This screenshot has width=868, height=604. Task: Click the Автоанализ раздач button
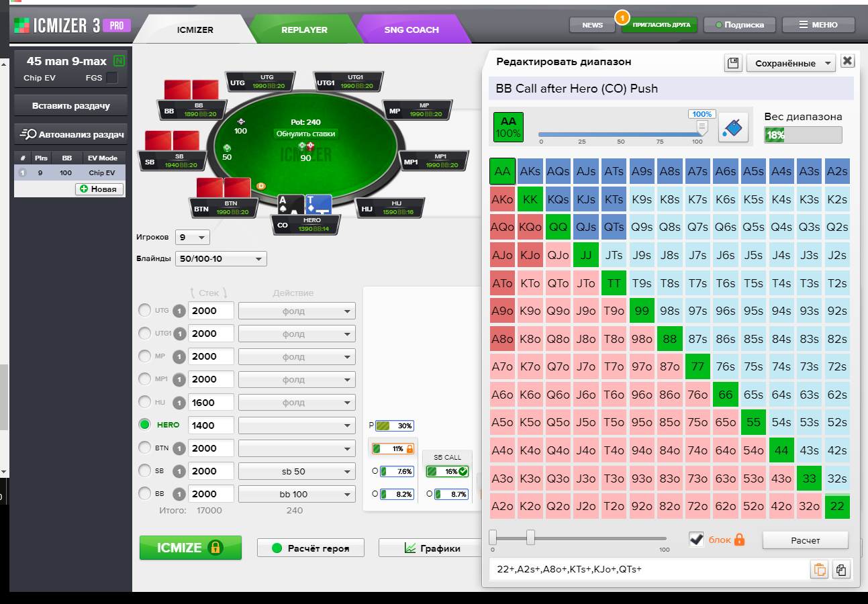(x=71, y=134)
